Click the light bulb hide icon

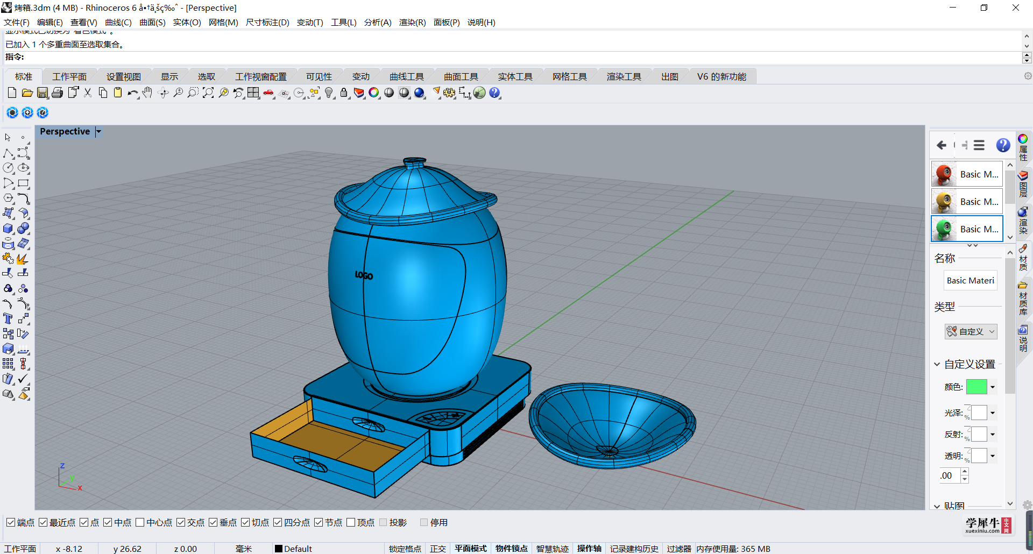(329, 93)
